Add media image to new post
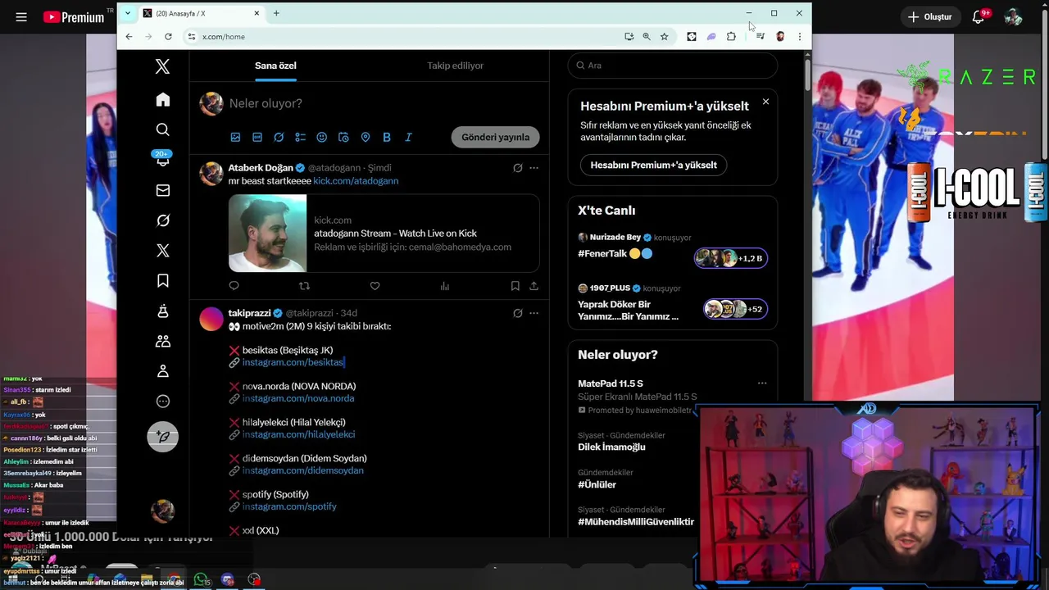 click(235, 137)
